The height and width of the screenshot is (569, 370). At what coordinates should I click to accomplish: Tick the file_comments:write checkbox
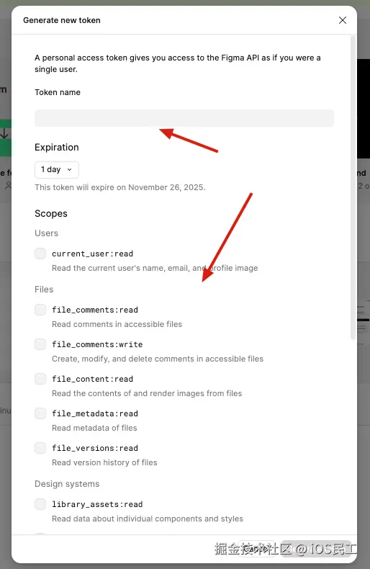point(40,344)
